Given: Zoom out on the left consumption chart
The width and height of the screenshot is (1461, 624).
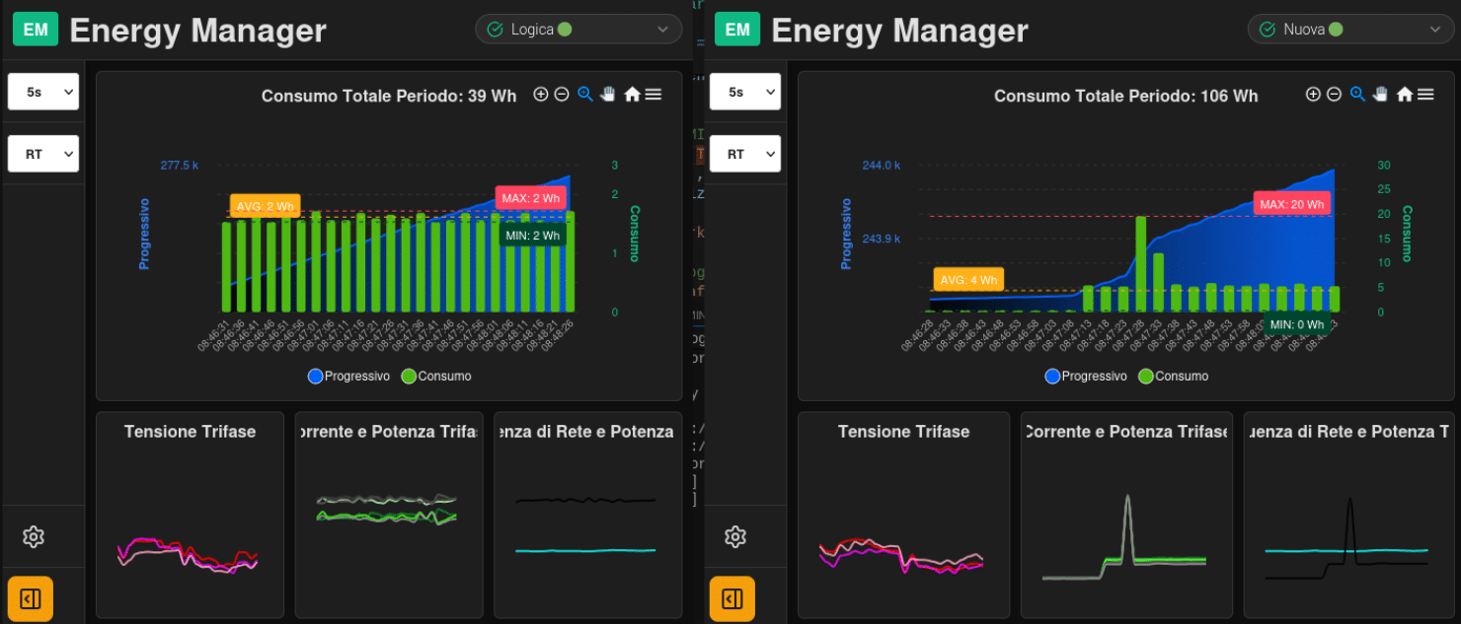Looking at the screenshot, I should click(x=562, y=94).
